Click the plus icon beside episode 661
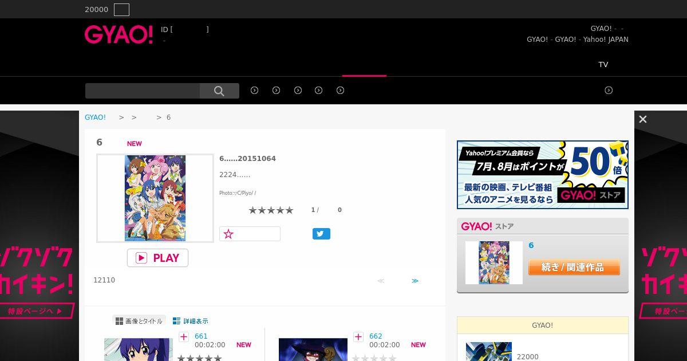This screenshot has width=687, height=361. point(184,337)
